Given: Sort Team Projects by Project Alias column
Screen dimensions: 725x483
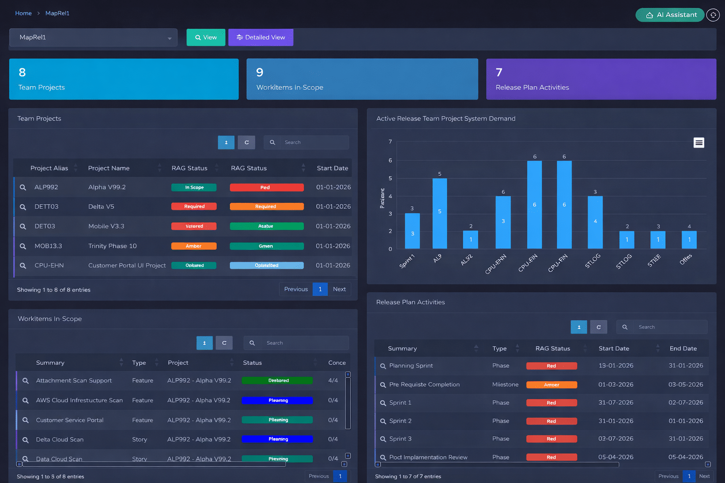Looking at the screenshot, I should pos(49,168).
